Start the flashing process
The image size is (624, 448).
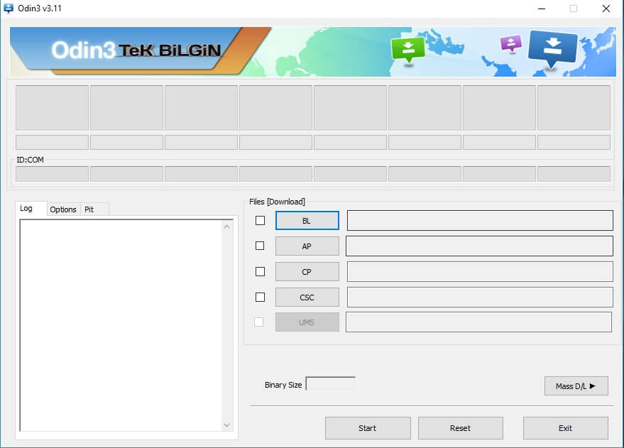[367, 428]
